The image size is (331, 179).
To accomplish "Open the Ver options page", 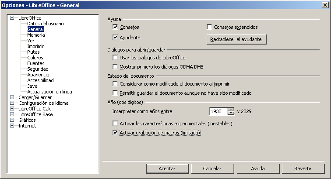I will click(x=31, y=41).
